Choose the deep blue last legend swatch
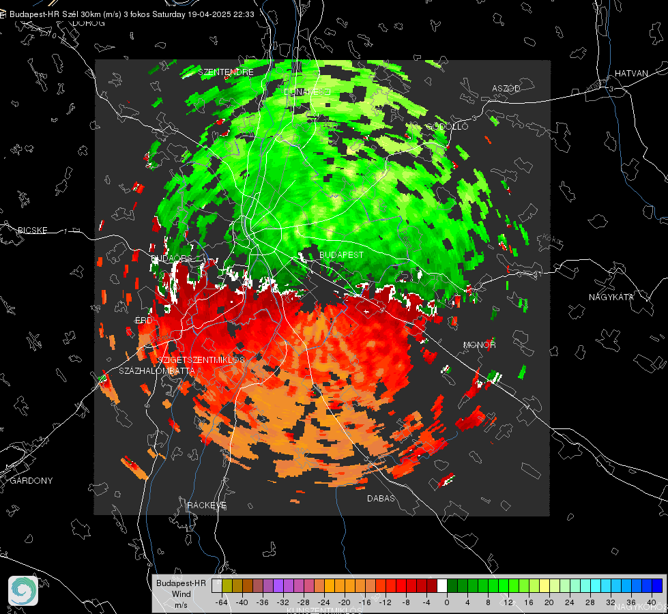This screenshot has height=614, width=668. tap(657, 585)
